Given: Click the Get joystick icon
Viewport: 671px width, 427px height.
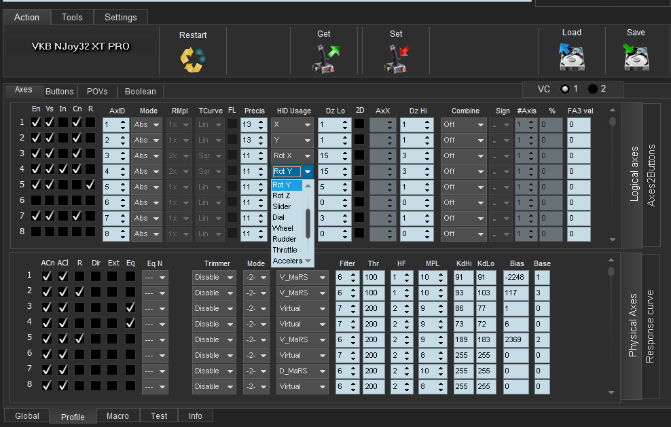Looking at the screenshot, I should [x=325, y=59].
